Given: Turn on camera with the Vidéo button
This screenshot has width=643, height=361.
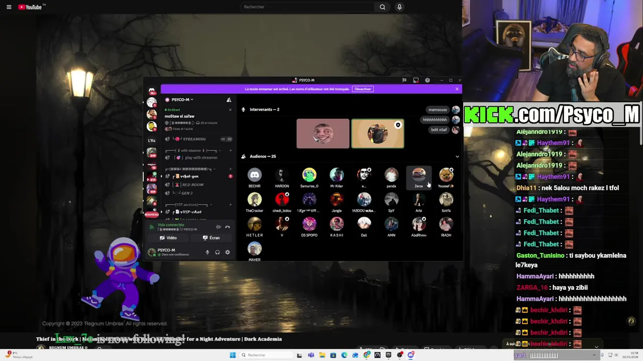Looking at the screenshot, I should 168,238.
